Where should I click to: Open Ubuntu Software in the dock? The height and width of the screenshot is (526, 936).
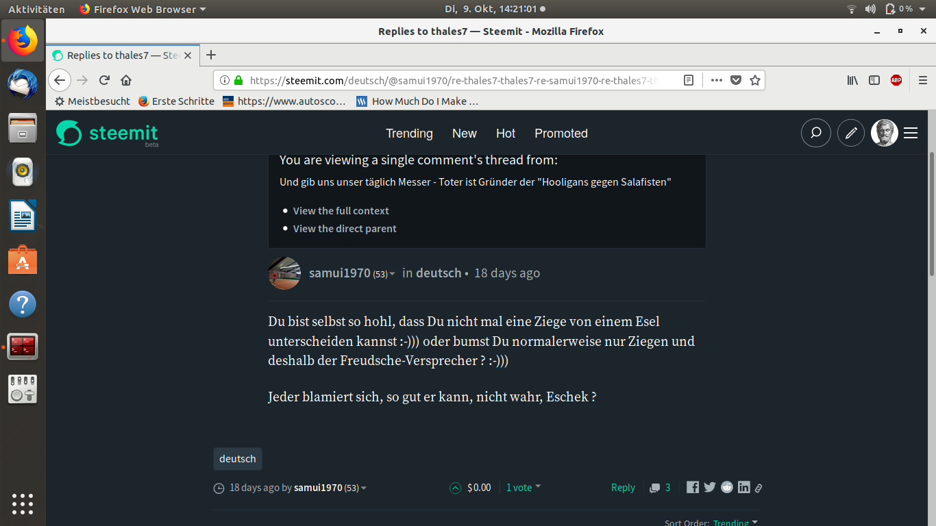tap(23, 260)
